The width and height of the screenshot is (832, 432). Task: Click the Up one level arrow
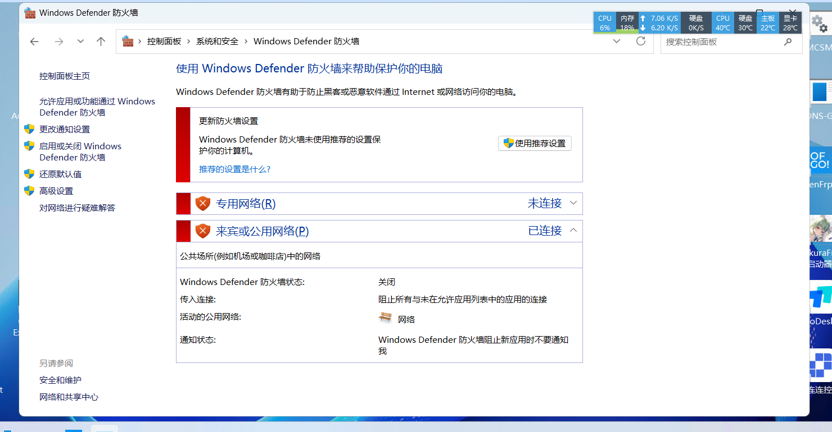point(101,42)
